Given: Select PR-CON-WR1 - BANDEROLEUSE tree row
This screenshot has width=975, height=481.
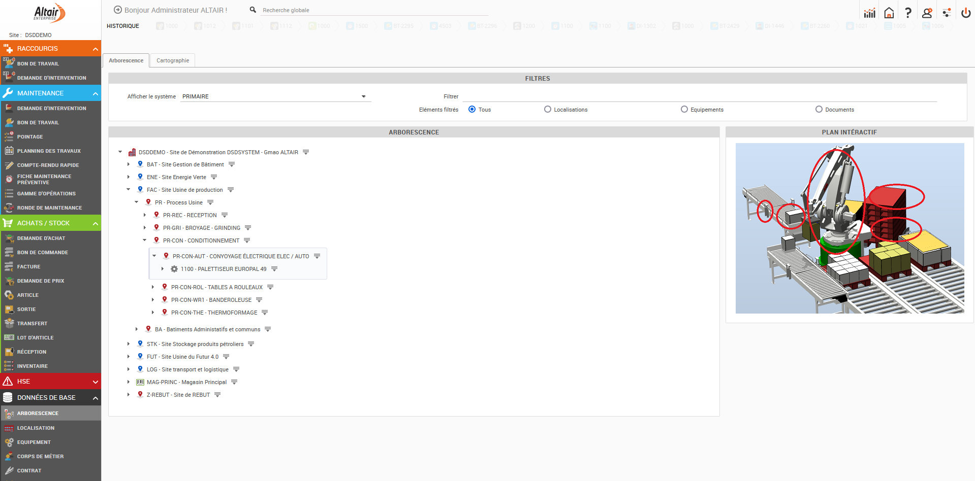Looking at the screenshot, I should pyautogui.click(x=211, y=300).
